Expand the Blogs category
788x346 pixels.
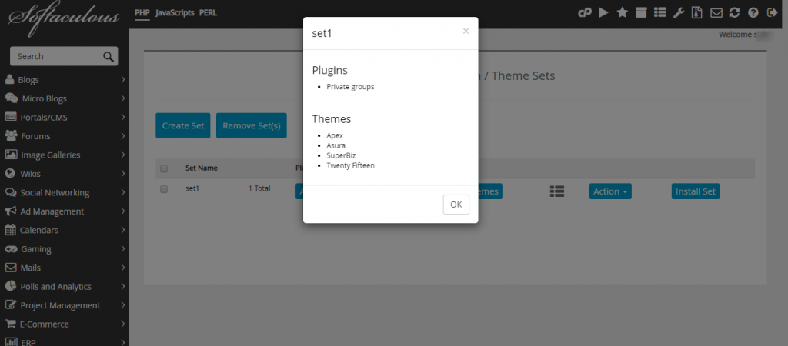pos(65,80)
